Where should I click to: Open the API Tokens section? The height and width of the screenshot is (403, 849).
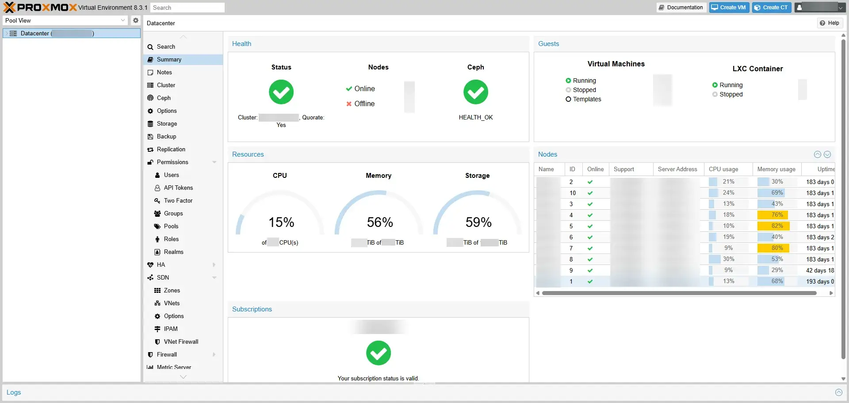(x=178, y=188)
